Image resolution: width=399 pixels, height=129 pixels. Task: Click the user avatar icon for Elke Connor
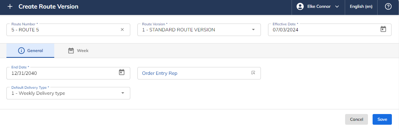[x=300, y=7]
